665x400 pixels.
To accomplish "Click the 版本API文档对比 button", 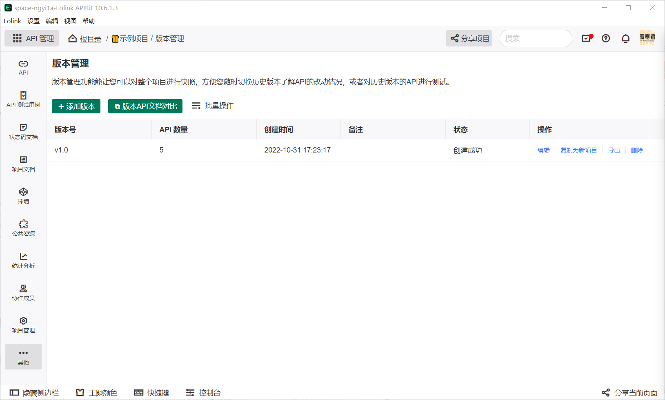I will [x=145, y=106].
